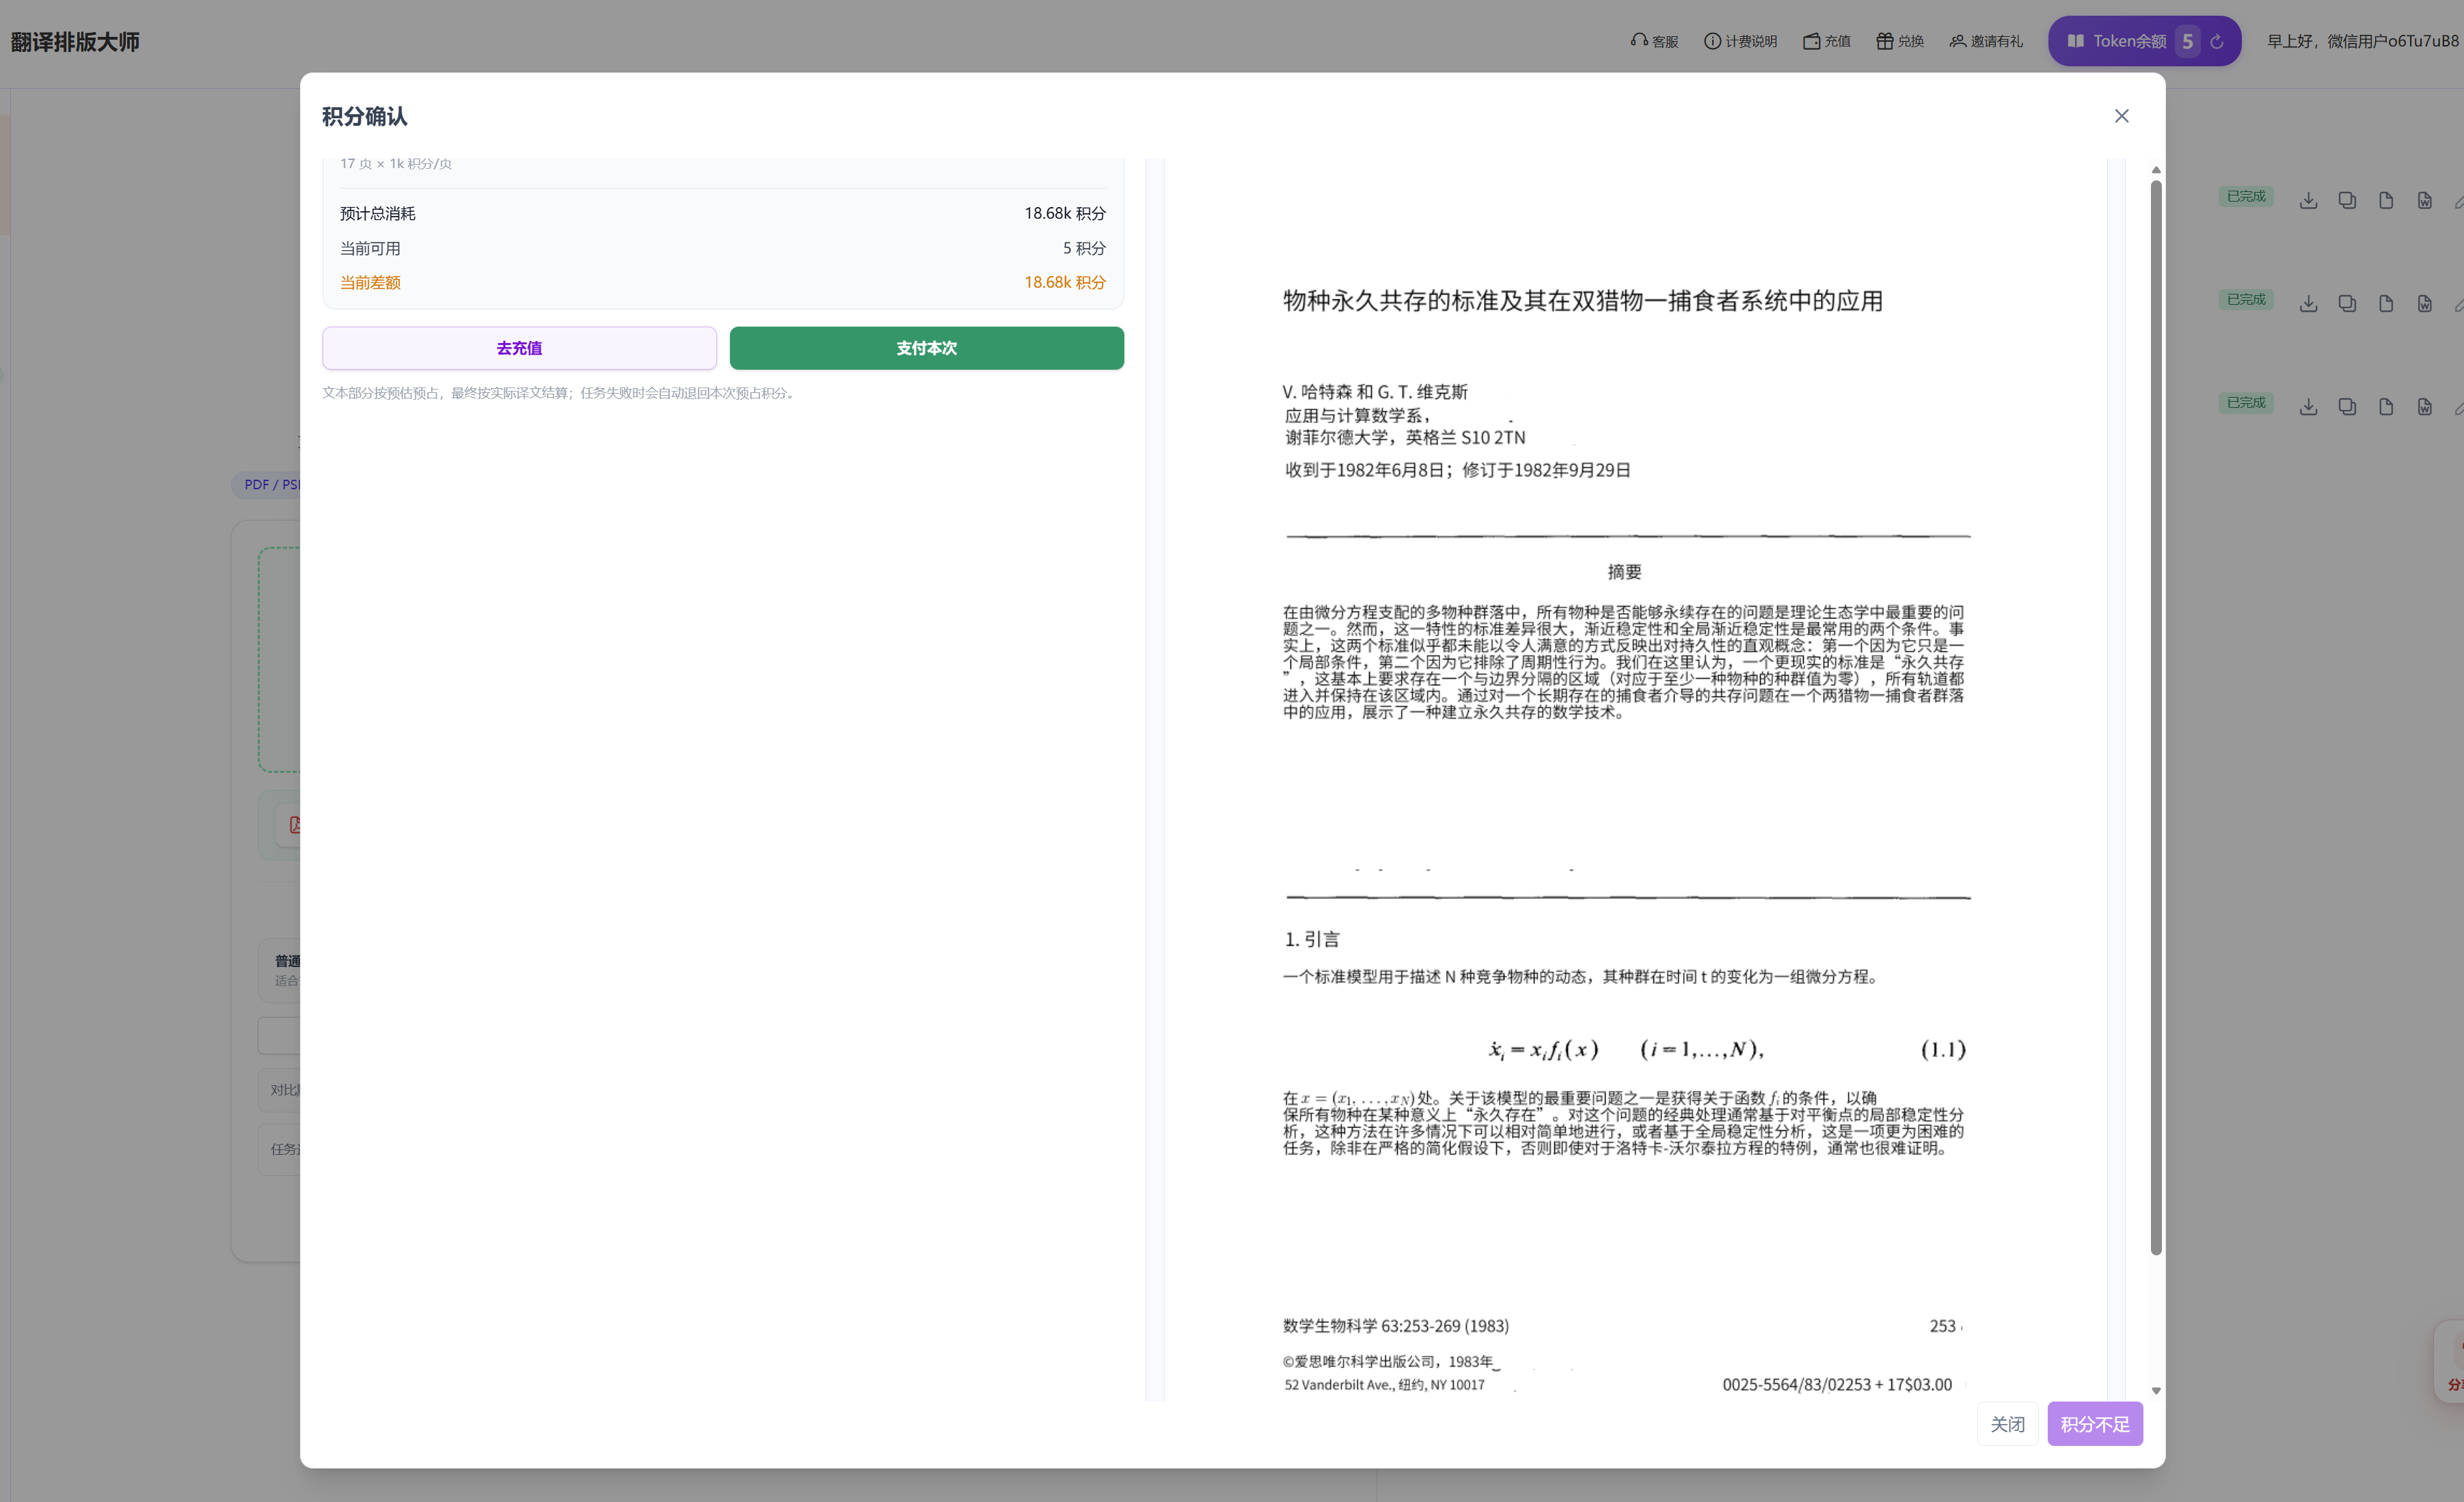Image resolution: width=2464 pixels, height=1502 pixels.
Task: Open file icon in third completed task row
Action: coord(2386,406)
